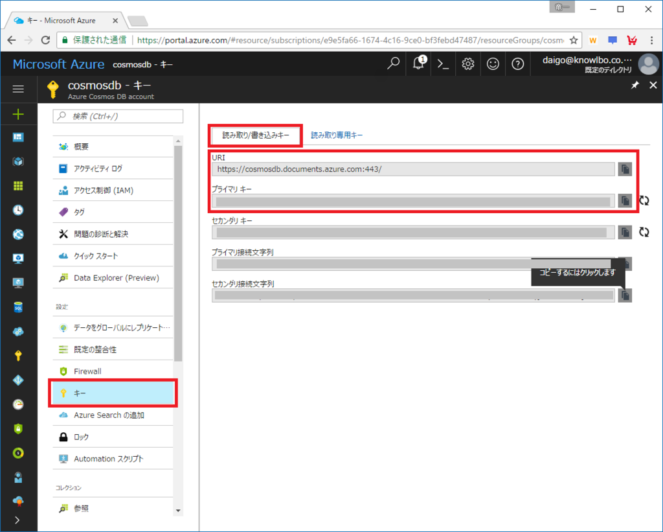
Task: Close the cosmosdb キー blade
Action: click(x=653, y=86)
